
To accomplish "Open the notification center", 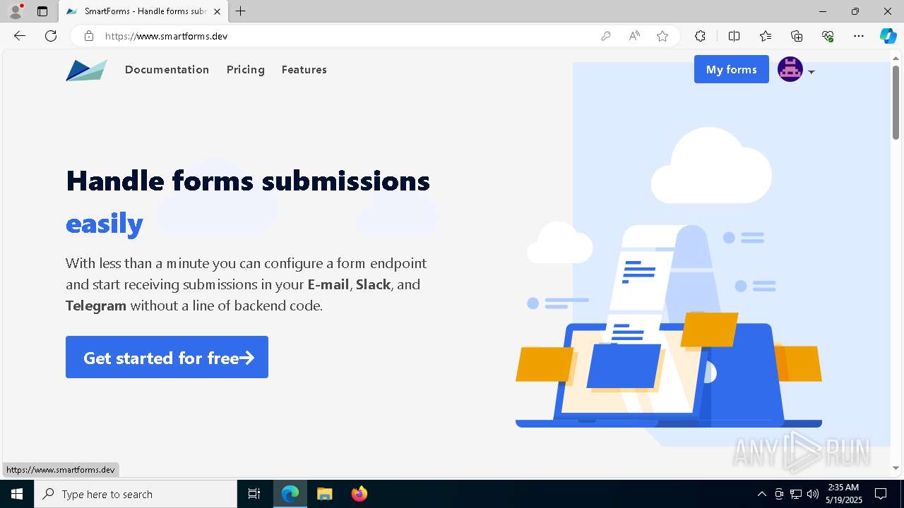I will point(881,494).
